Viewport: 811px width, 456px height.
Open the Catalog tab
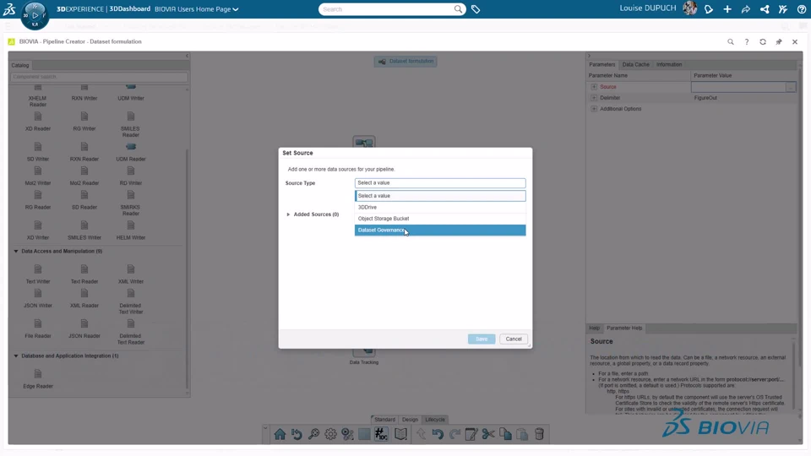pyautogui.click(x=20, y=66)
